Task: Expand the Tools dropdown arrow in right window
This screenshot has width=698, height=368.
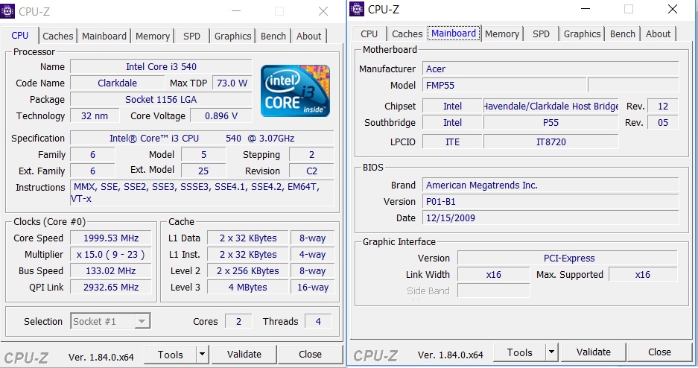Action: tap(551, 352)
